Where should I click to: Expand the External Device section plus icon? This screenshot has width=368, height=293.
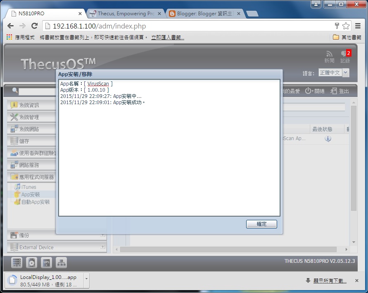tap(102, 247)
